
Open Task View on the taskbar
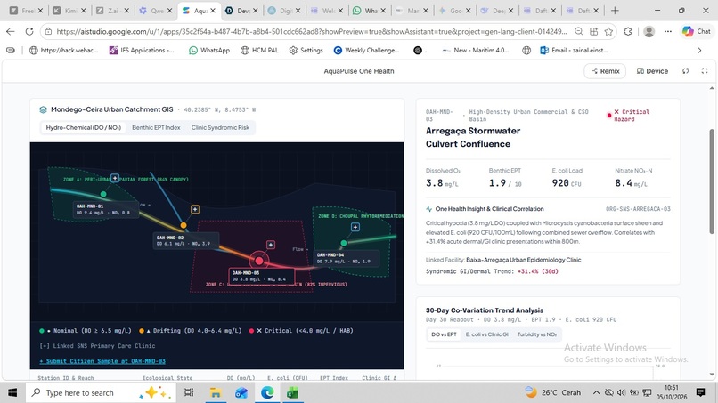click(189, 392)
